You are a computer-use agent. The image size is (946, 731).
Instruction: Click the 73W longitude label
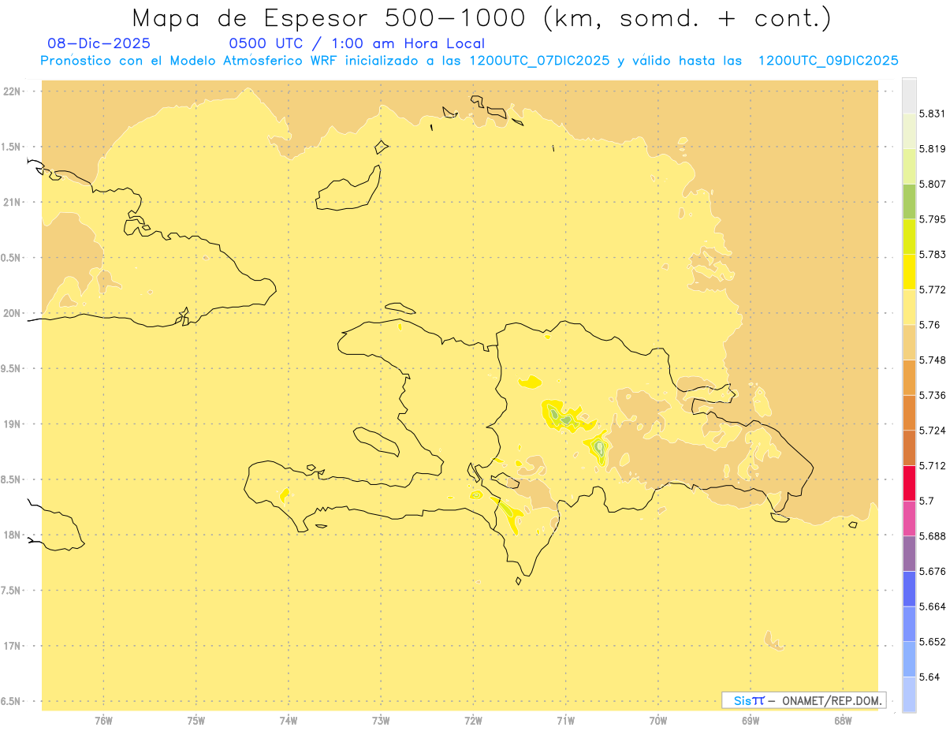pos(381,721)
